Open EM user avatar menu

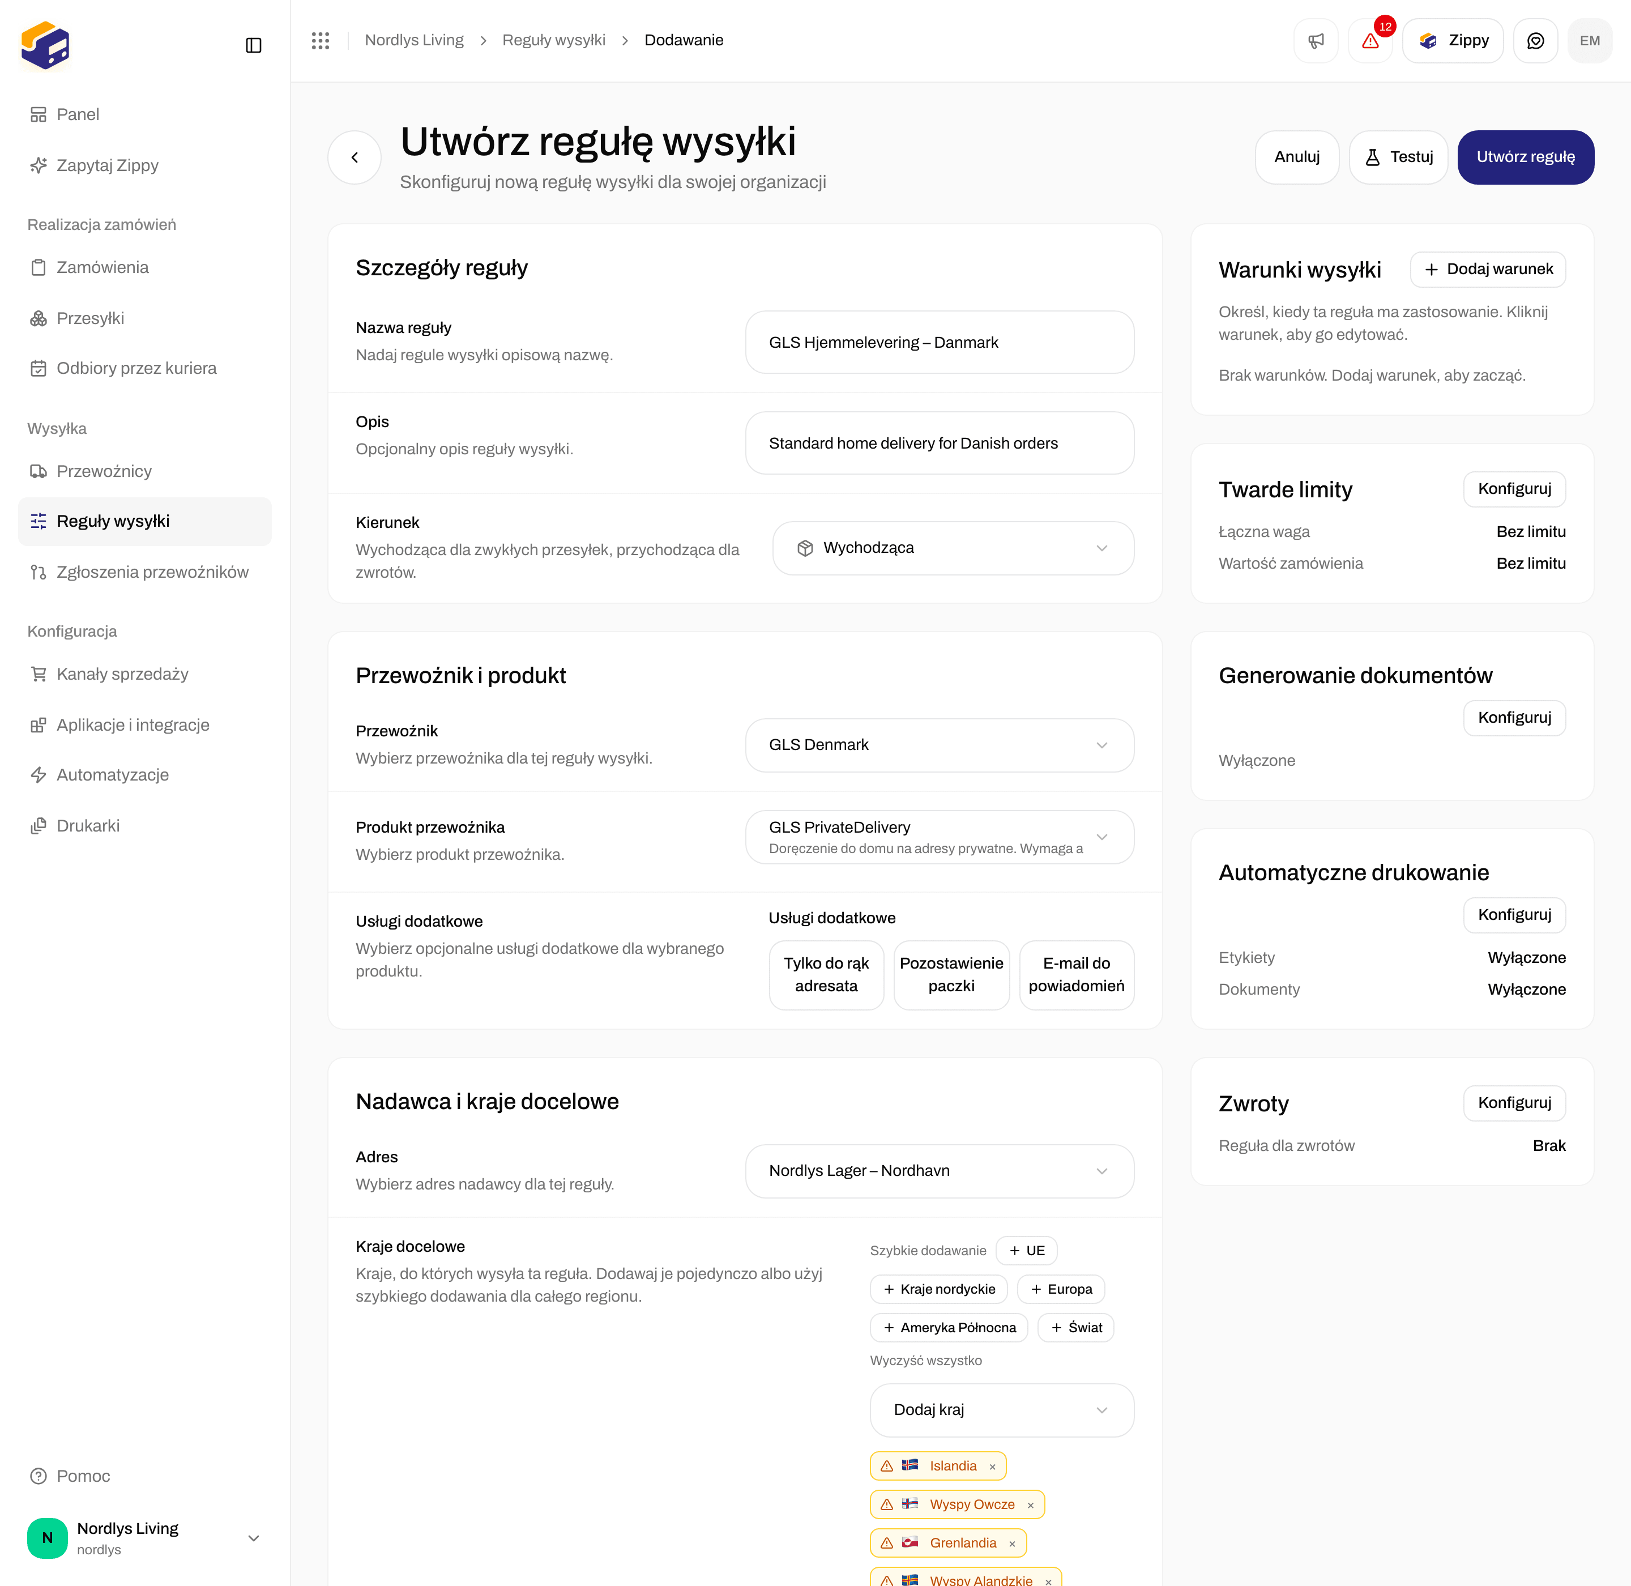1589,41
